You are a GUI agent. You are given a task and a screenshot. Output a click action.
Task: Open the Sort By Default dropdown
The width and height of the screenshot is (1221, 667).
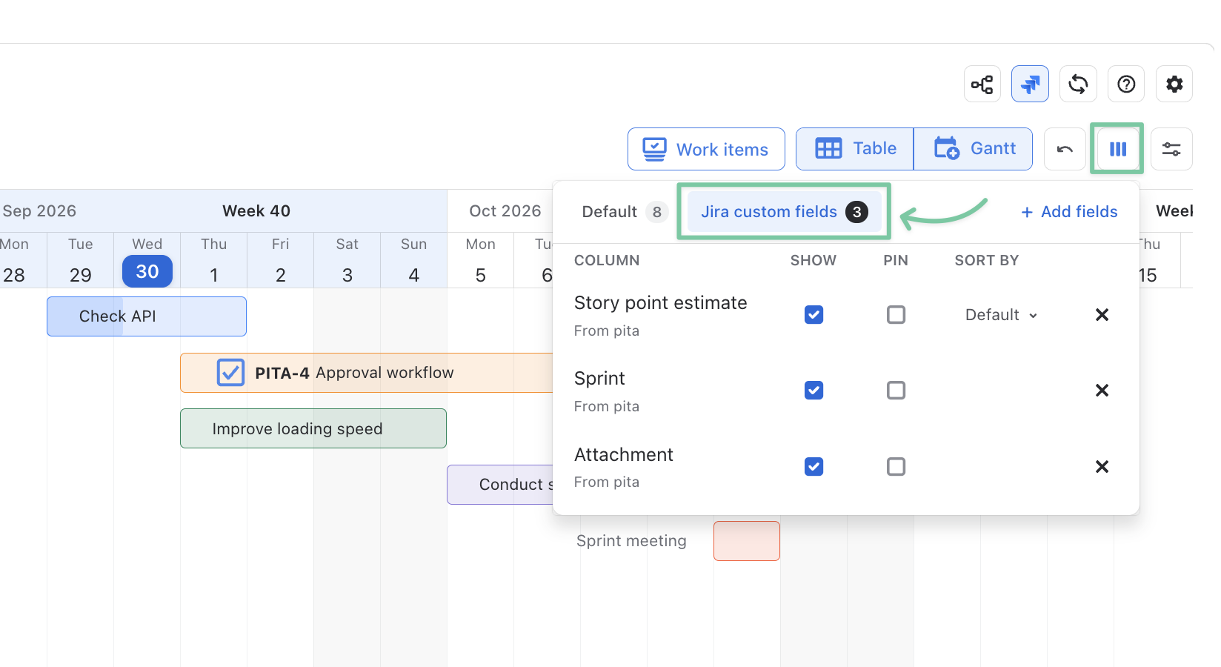pyautogui.click(x=1001, y=315)
